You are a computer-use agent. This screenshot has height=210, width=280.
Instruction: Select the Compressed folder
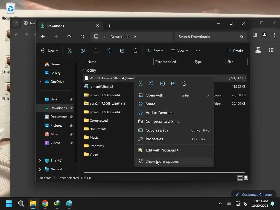point(98,121)
